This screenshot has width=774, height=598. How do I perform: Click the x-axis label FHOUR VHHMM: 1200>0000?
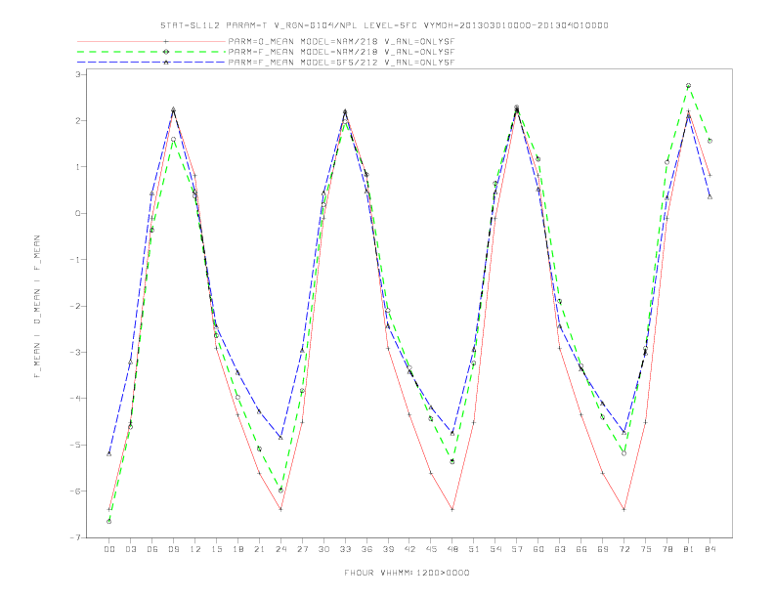tap(407, 573)
